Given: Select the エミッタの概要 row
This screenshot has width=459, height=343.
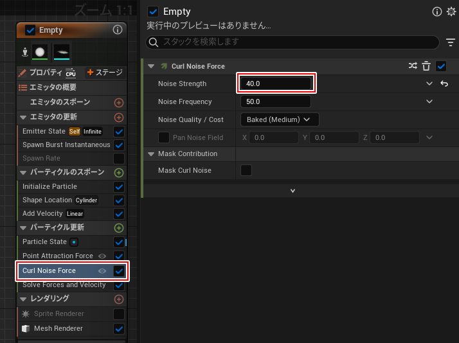Looking at the screenshot, I should (72, 87).
